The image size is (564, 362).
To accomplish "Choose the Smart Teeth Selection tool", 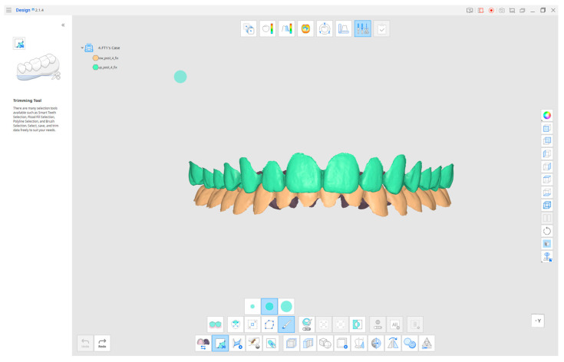I will point(215,325).
